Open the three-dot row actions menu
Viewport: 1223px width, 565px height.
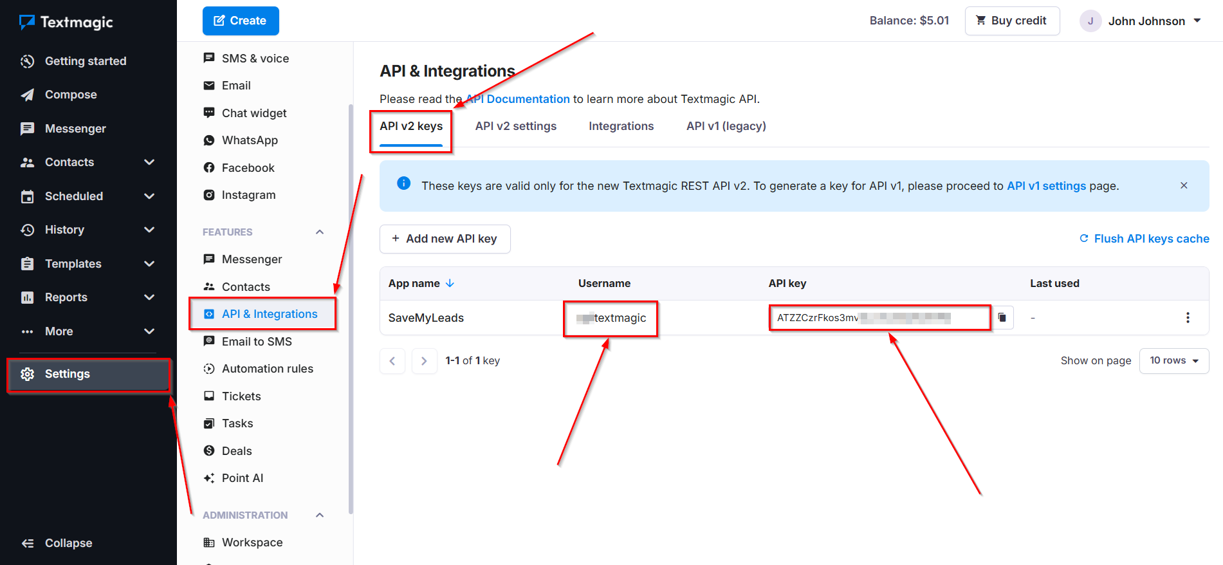tap(1187, 317)
